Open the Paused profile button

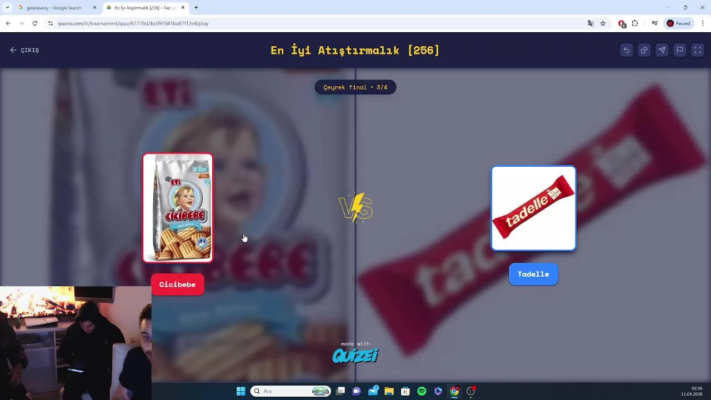point(679,23)
